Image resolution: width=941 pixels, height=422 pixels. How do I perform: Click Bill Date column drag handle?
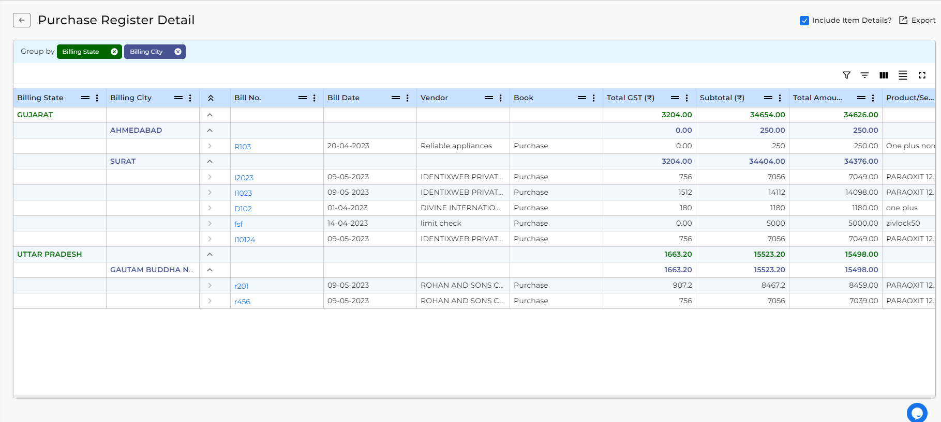396,98
